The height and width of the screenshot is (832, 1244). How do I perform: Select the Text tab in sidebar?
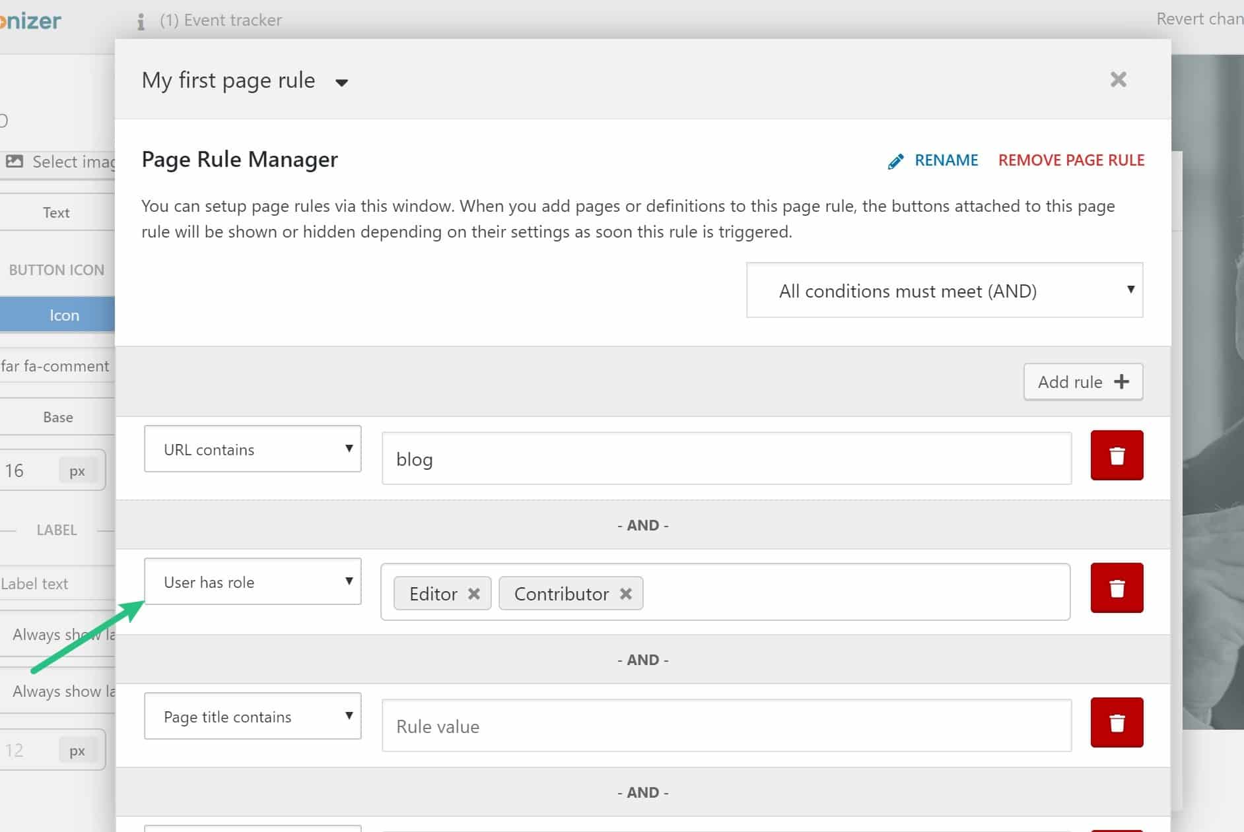click(x=57, y=212)
